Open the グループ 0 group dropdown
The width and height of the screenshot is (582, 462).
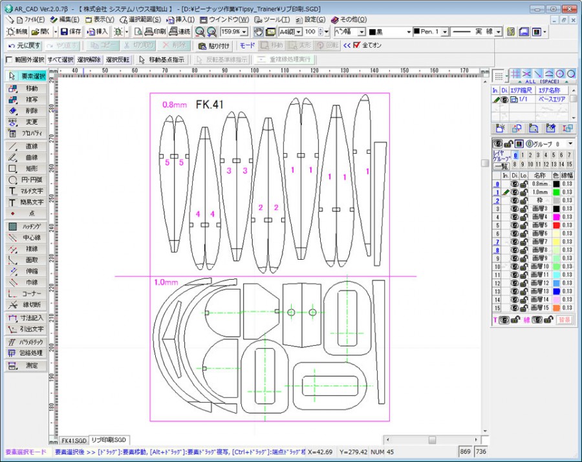(570, 143)
